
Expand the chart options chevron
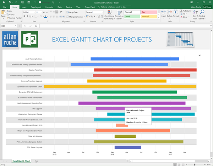[200, 55]
